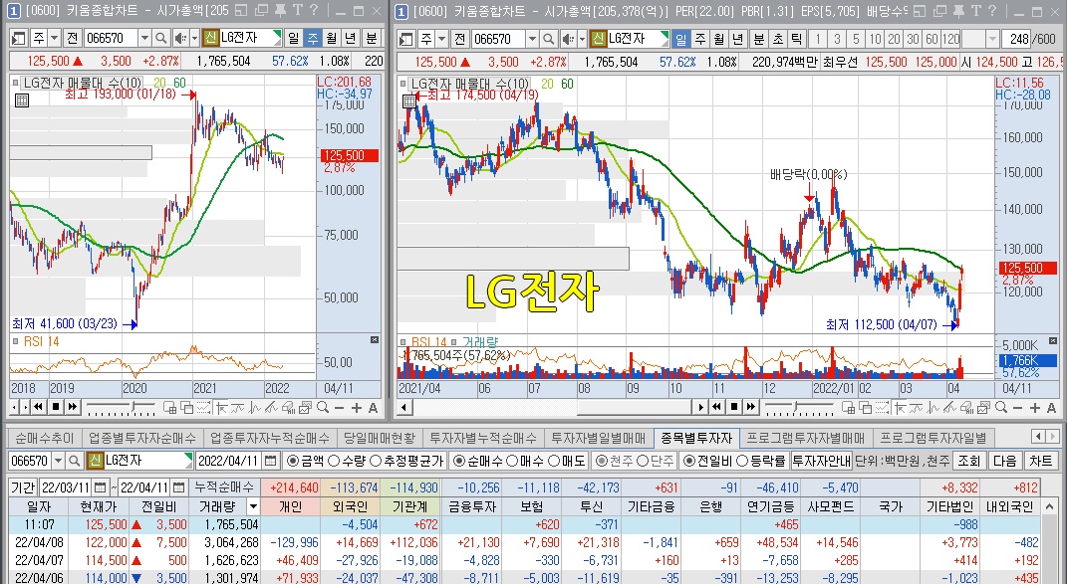
Task: Select 추정평균가 radio option
Action: click(375, 461)
